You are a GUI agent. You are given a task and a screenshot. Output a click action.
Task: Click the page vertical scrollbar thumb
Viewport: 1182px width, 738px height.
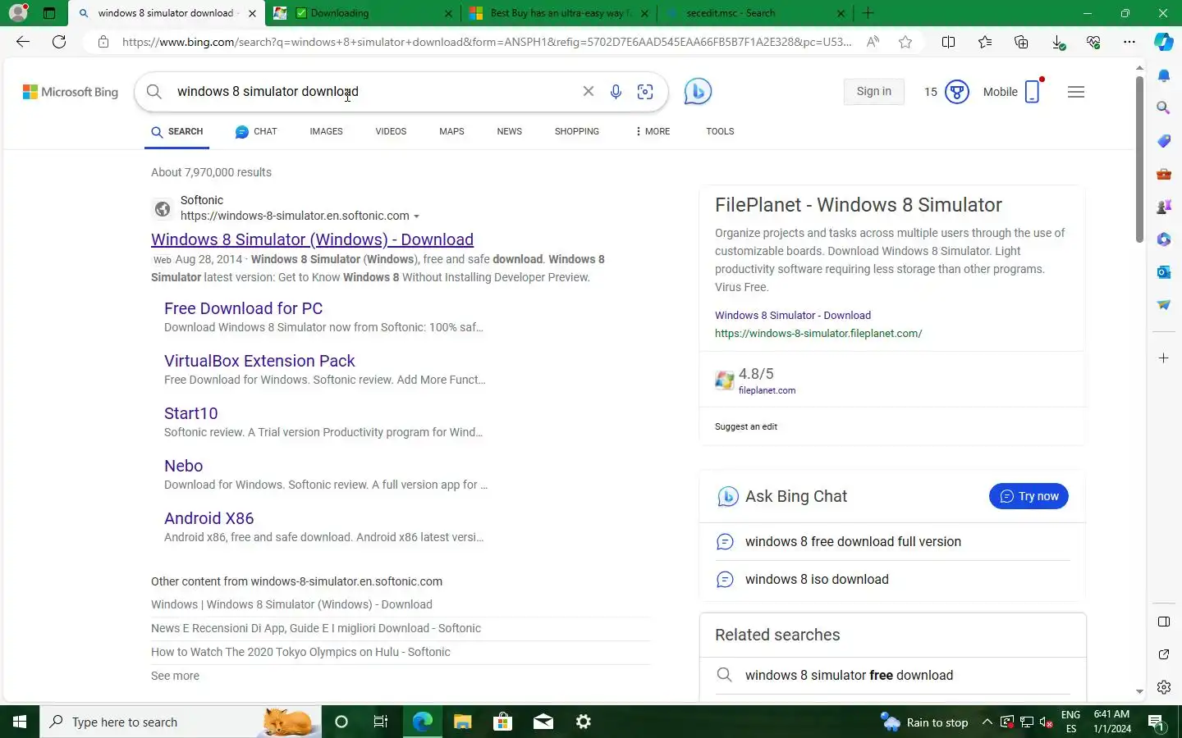(1139, 160)
